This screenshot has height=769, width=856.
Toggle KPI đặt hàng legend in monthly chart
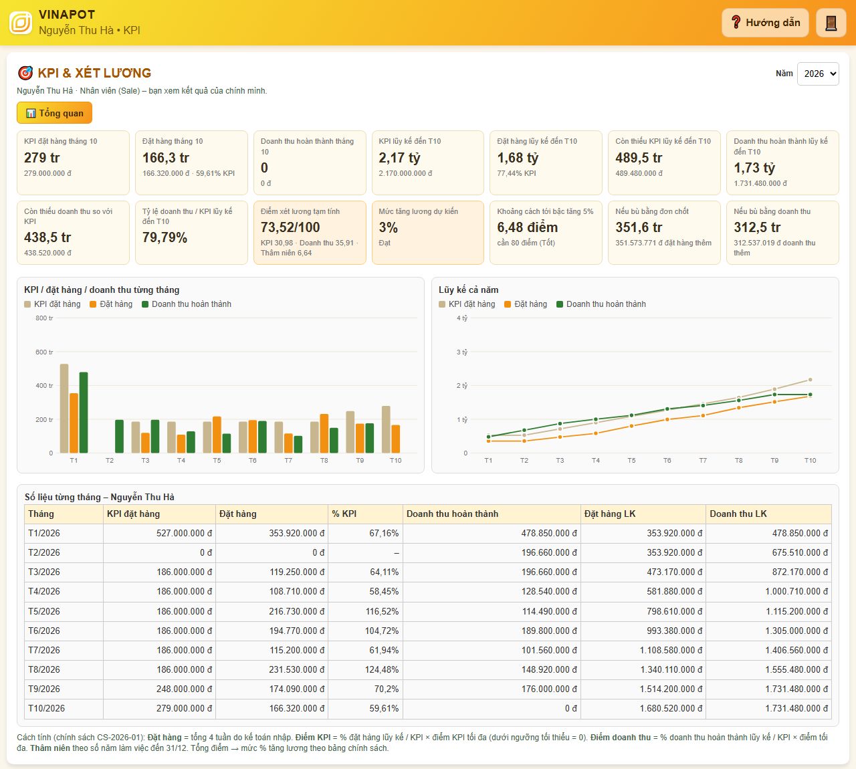(x=52, y=304)
